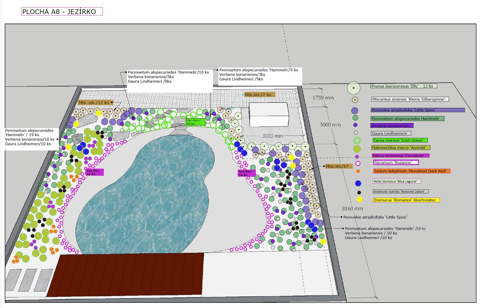Select the green 'Car.mor./28 ks' tag
The width and height of the screenshot is (483, 308).
[195, 122]
